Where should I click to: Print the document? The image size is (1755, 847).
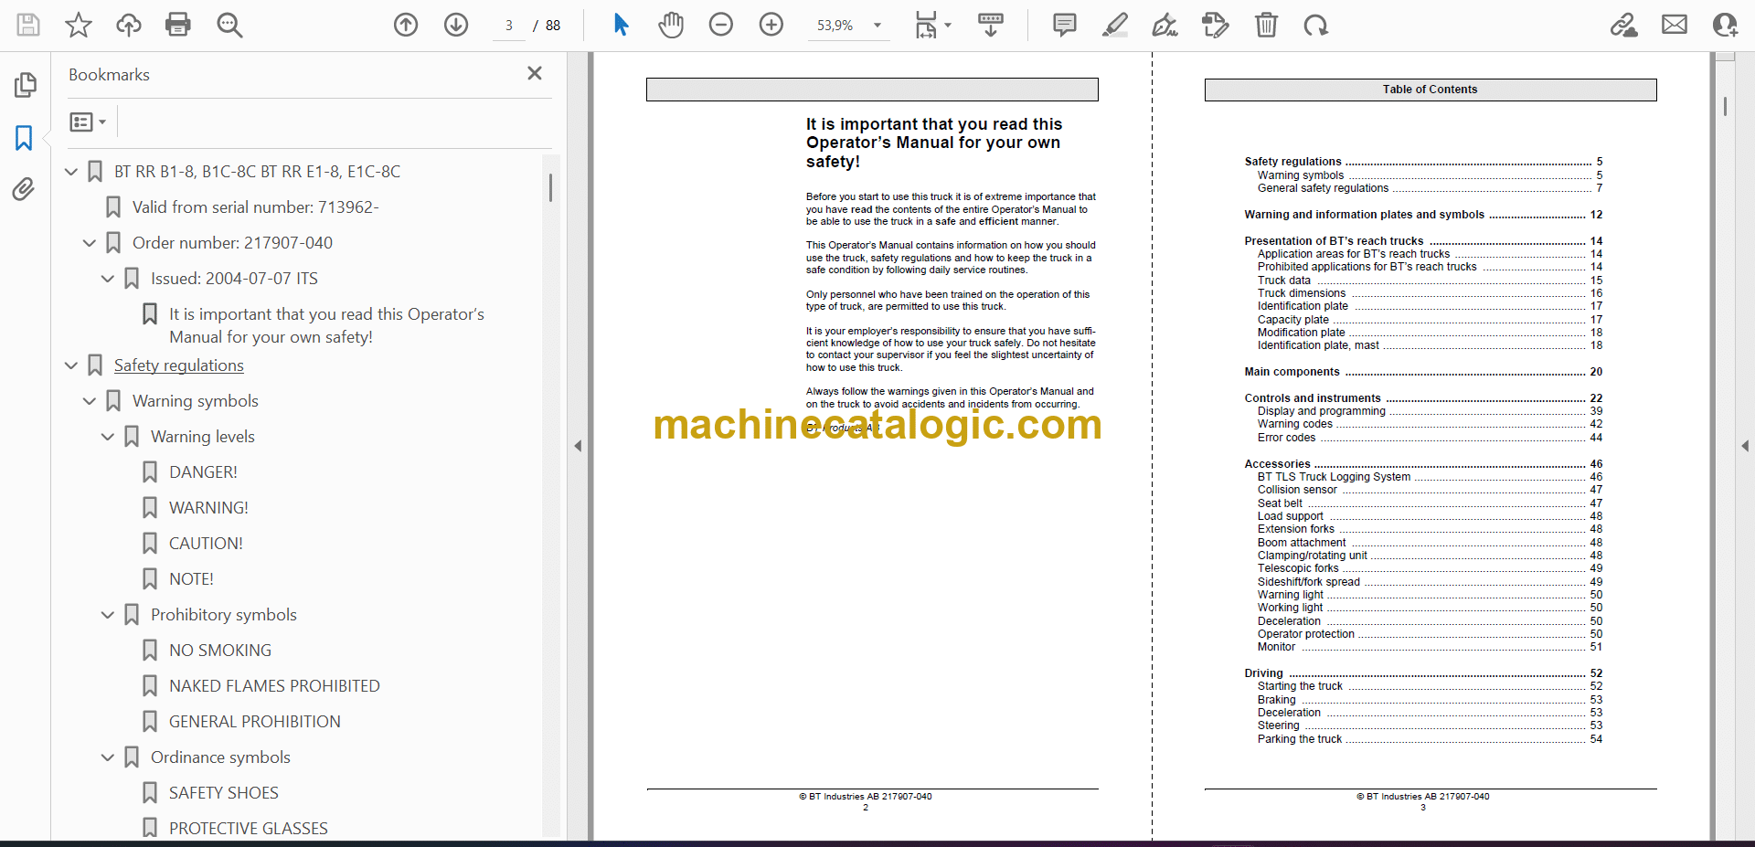pyautogui.click(x=178, y=25)
